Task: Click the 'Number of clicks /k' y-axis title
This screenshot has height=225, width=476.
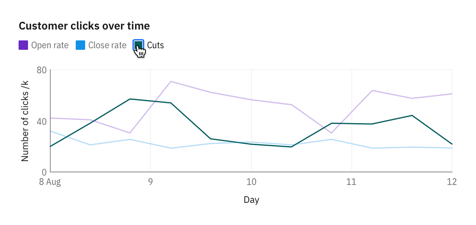Action: [x=25, y=121]
